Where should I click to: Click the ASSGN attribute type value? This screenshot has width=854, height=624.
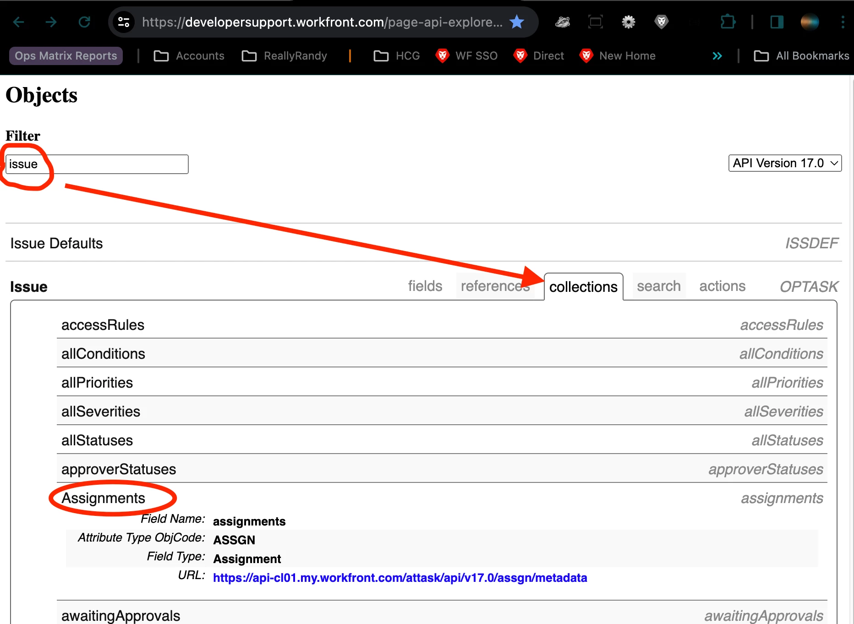234,540
